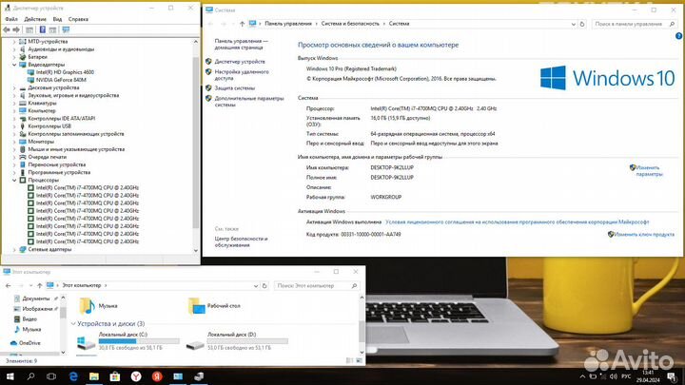Open the System address bar history dropdown
This screenshot has width=685, height=385.
click(573, 24)
